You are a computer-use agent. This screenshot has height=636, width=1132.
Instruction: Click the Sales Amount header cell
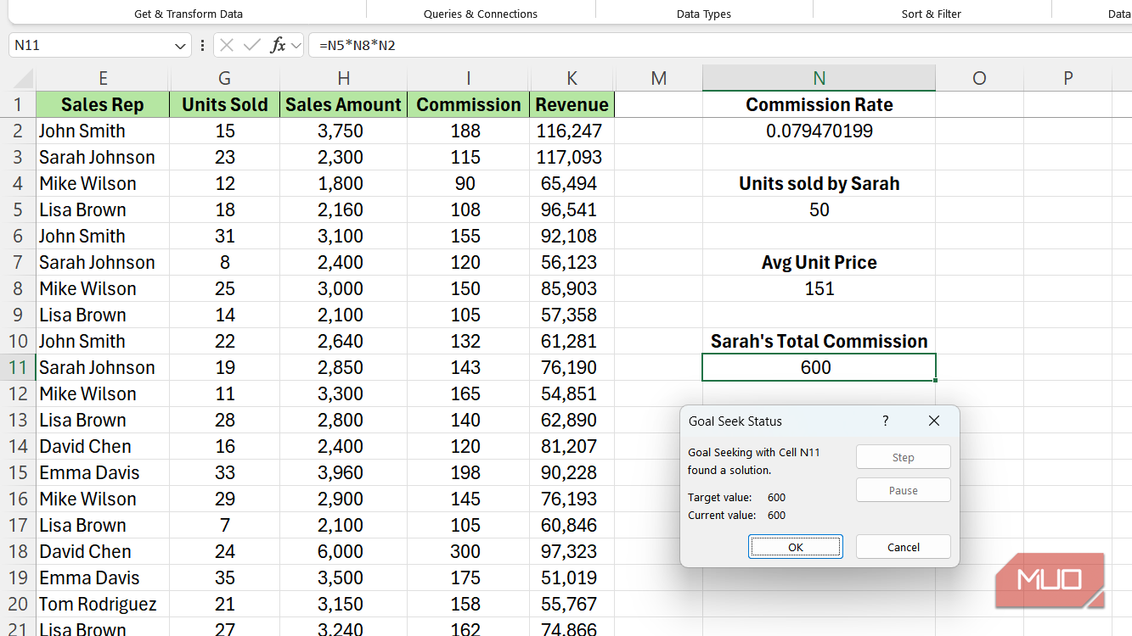pos(343,104)
